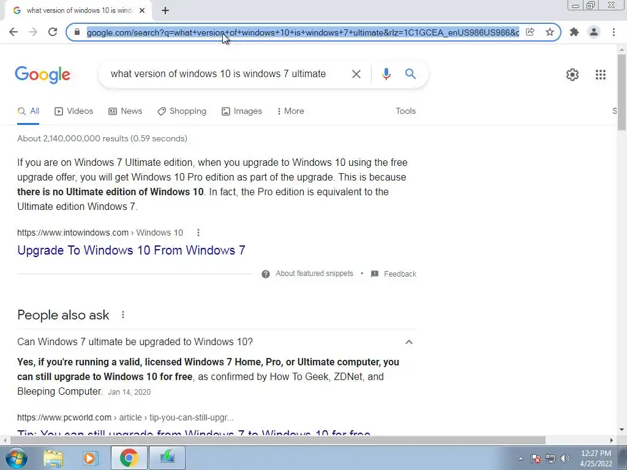The image size is (627, 470).
Task: Share this page from the address bar
Action: point(530,32)
